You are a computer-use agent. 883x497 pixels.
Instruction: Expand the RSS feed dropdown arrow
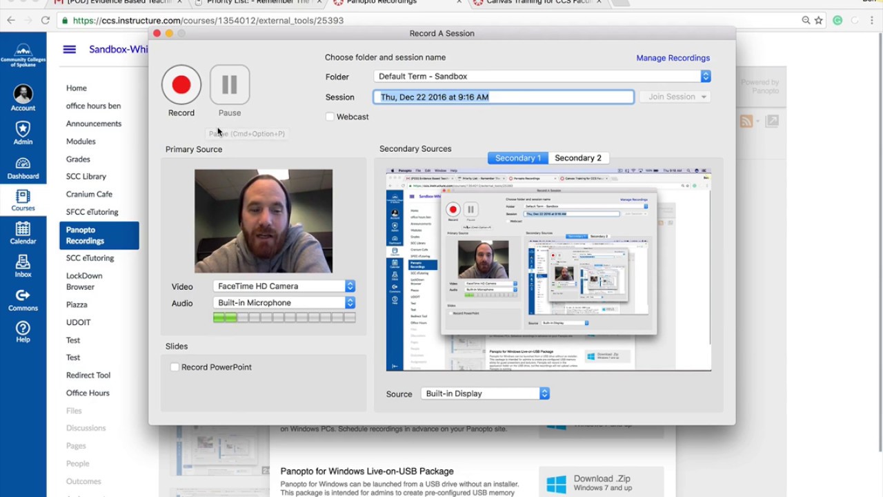tap(757, 121)
